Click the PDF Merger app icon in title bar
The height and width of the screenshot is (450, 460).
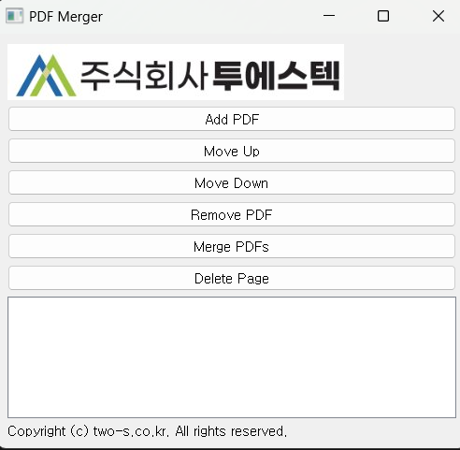(x=14, y=16)
